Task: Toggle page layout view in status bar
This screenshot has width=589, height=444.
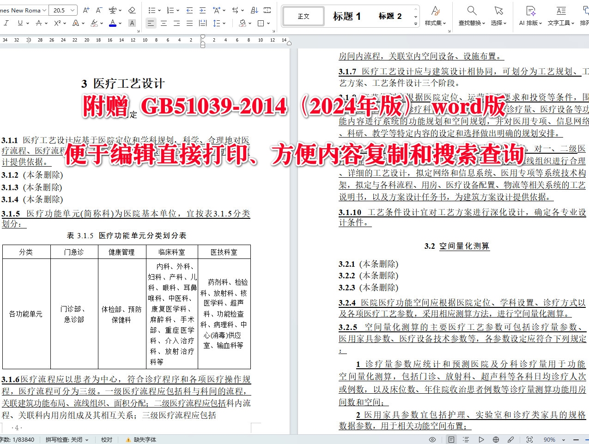Action: 451,439
